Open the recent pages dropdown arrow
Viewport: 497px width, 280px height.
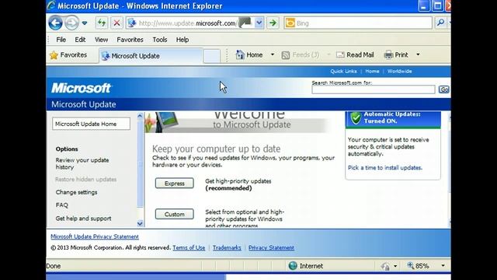coord(85,23)
